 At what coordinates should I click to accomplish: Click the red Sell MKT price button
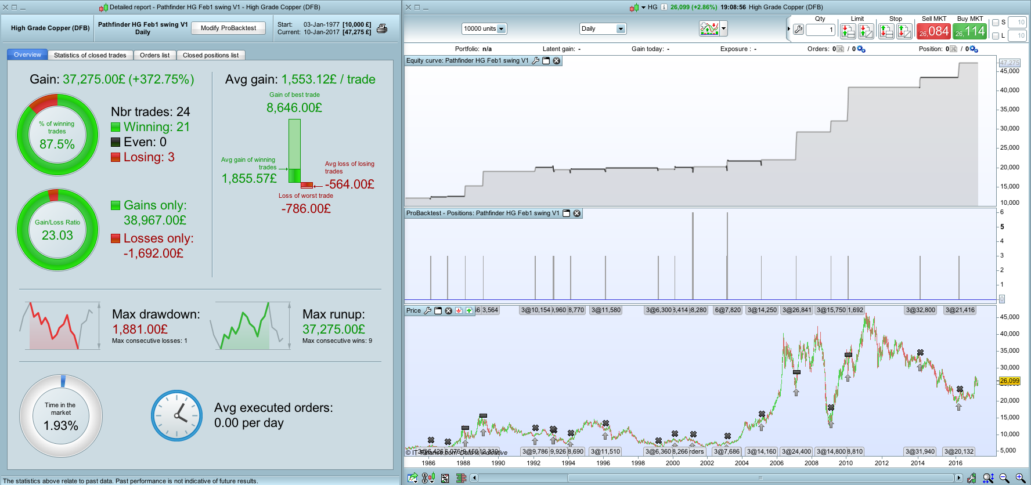(x=933, y=31)
